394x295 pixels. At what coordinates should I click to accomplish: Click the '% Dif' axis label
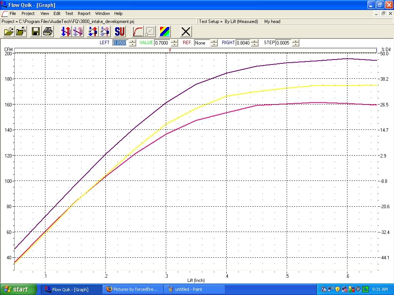coord(386,50)
